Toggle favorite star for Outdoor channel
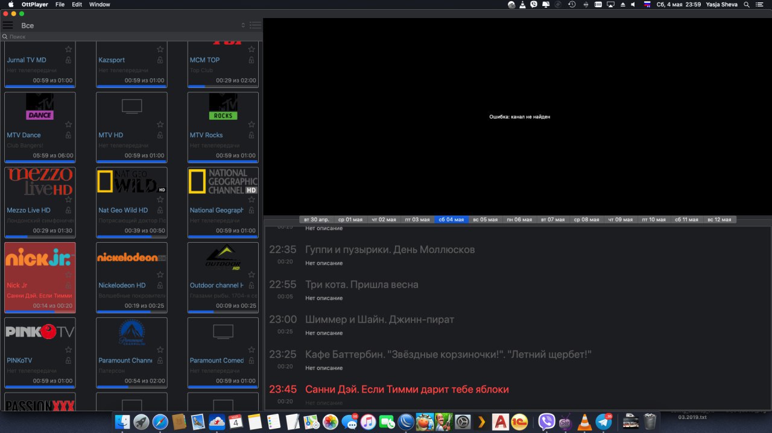 [252, 275]
